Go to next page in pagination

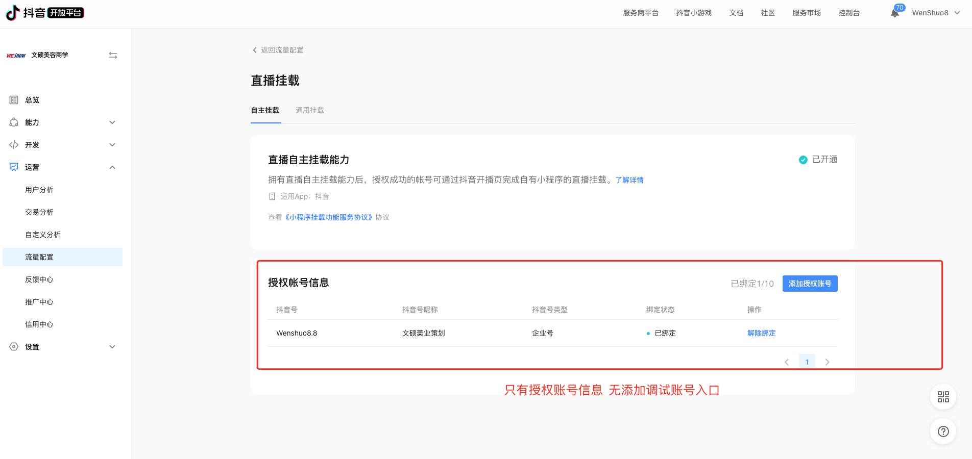pyautogui.click(x=827, y=362)
